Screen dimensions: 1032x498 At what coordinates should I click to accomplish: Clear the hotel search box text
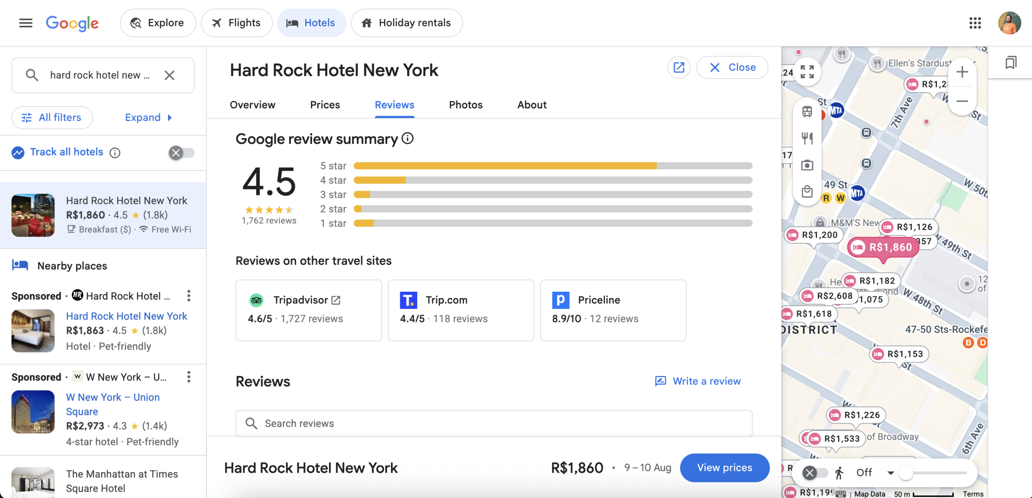[x=169, y=75]
